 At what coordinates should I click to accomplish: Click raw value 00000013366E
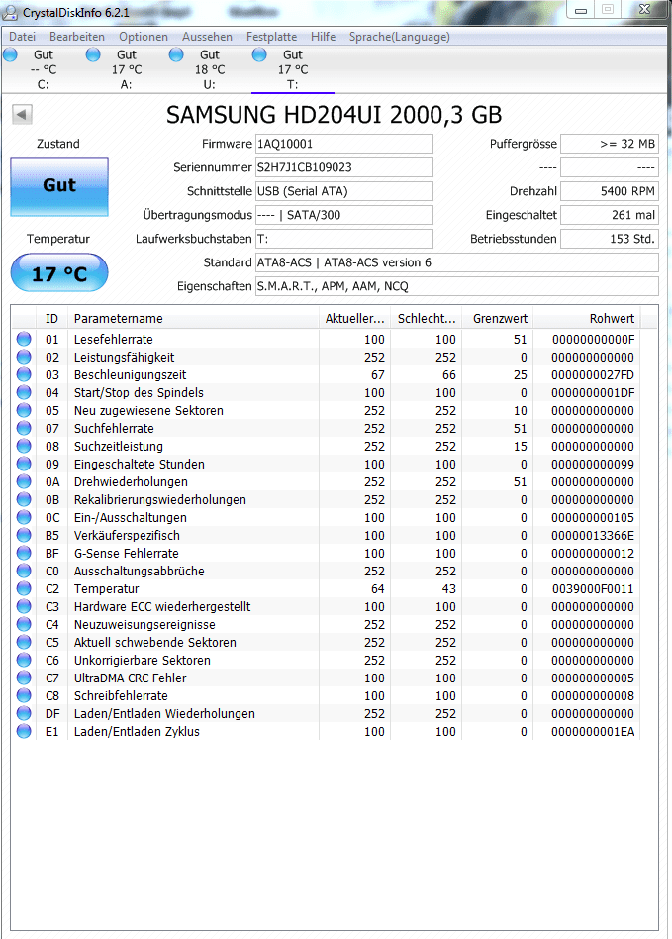tap(593, 536)
